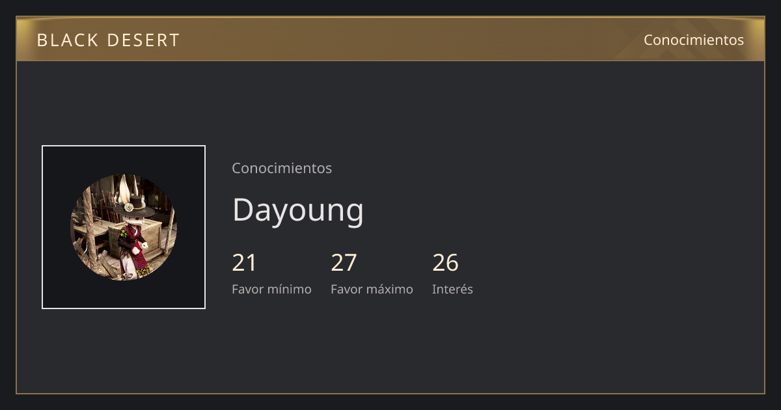This screenshot has height=410, width=781.
Task: Select the Interés label
Action: click(452, 289)
